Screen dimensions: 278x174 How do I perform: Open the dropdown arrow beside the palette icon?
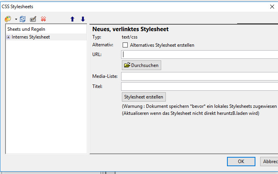[x=16, y=19]
